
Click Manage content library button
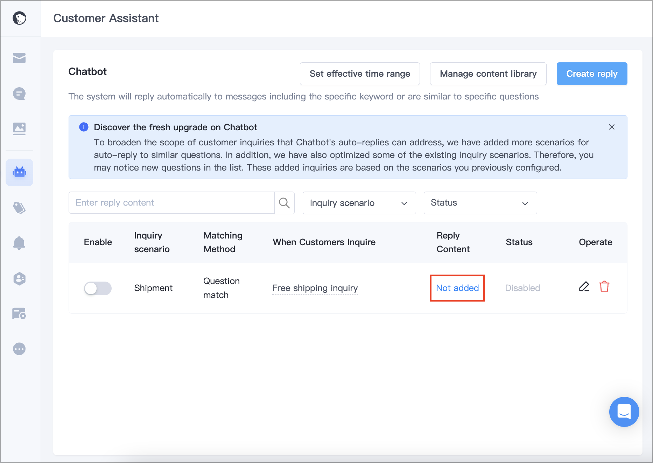pyautogui.click(x=488, y=74)
